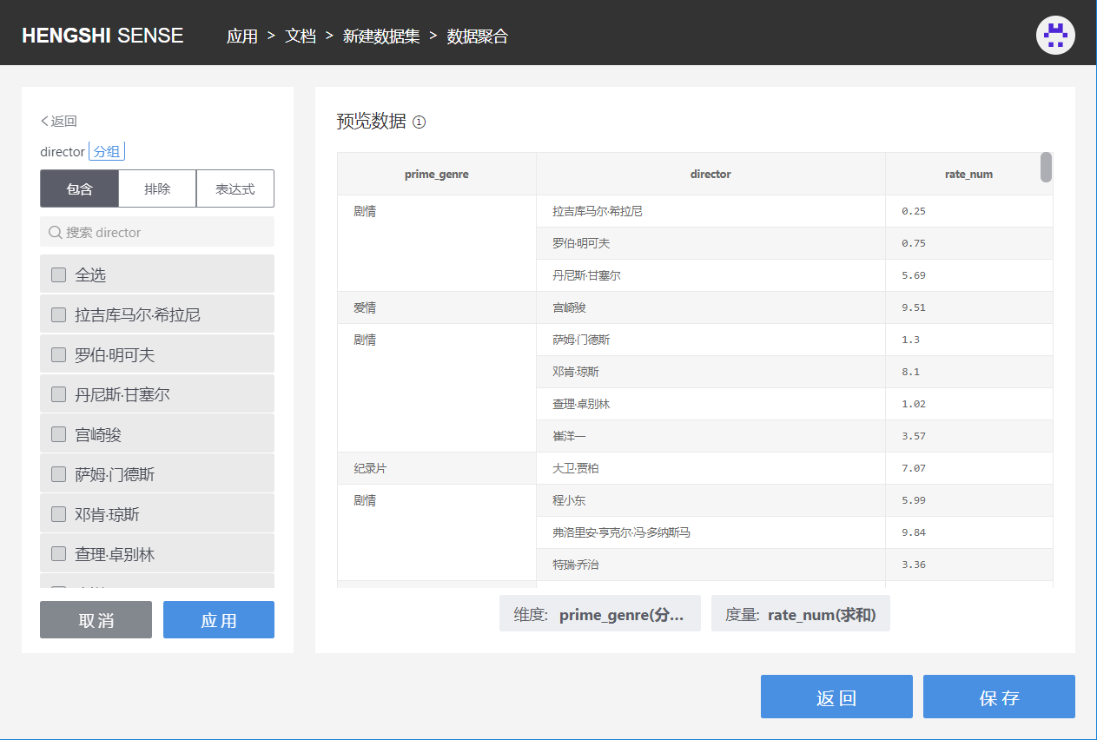Screen dimensions: 1097x740
Task: Click the 程小东 table cell
Action: click(x=710, y=500)
